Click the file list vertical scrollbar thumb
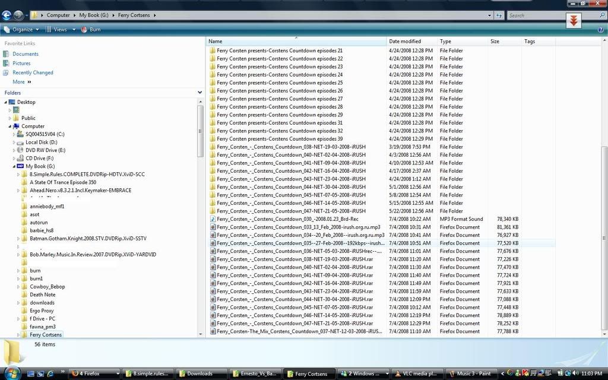The height and width of the screenshot is (380, 608). [x=604, y=239]
